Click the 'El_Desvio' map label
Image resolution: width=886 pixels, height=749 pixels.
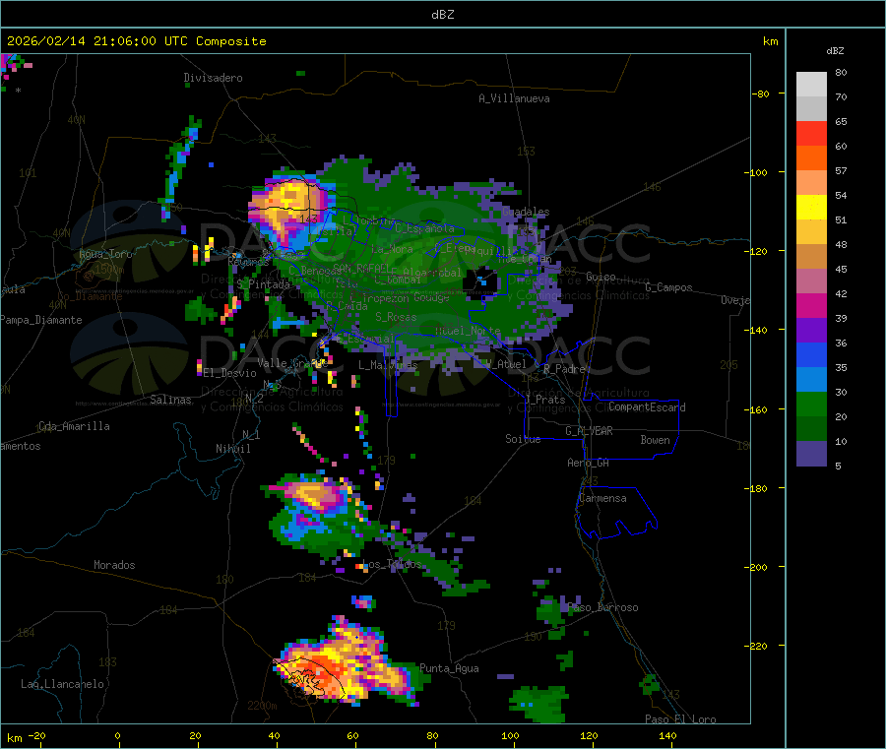point(230,373)
